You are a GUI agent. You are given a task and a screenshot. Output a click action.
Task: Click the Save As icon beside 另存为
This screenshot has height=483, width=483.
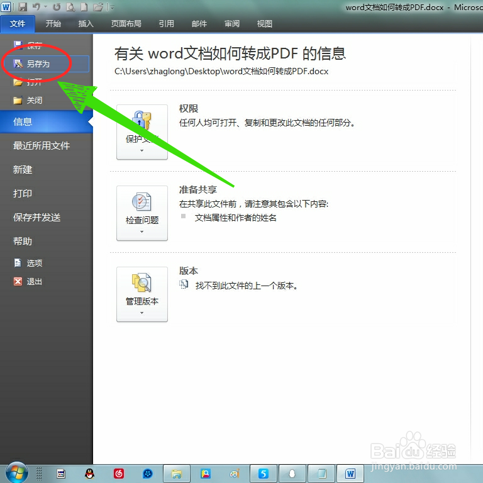point(18,64)
